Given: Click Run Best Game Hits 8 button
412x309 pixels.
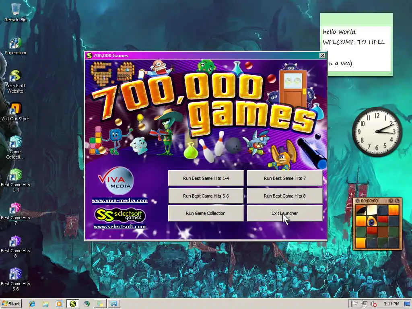Looking at the screenshot, I should 284,196.
